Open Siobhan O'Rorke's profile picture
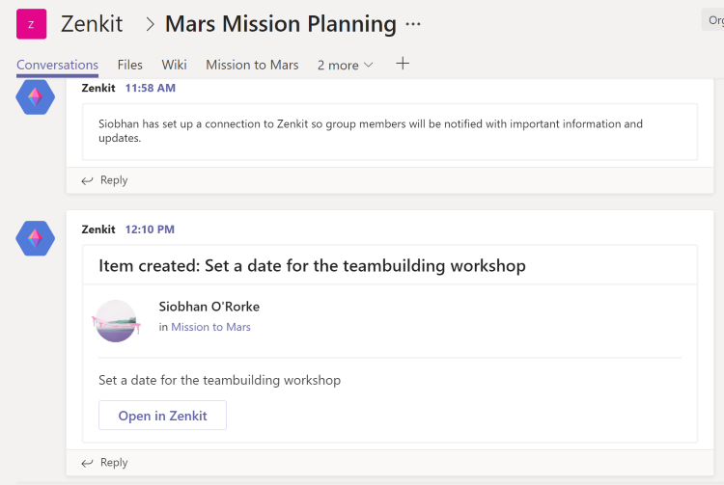Image resolution: width=724 pixels, height=485 pixels. coord(116,321)
